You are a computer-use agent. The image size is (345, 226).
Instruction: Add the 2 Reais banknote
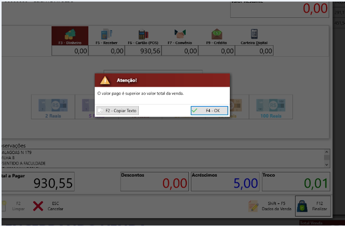53,107
